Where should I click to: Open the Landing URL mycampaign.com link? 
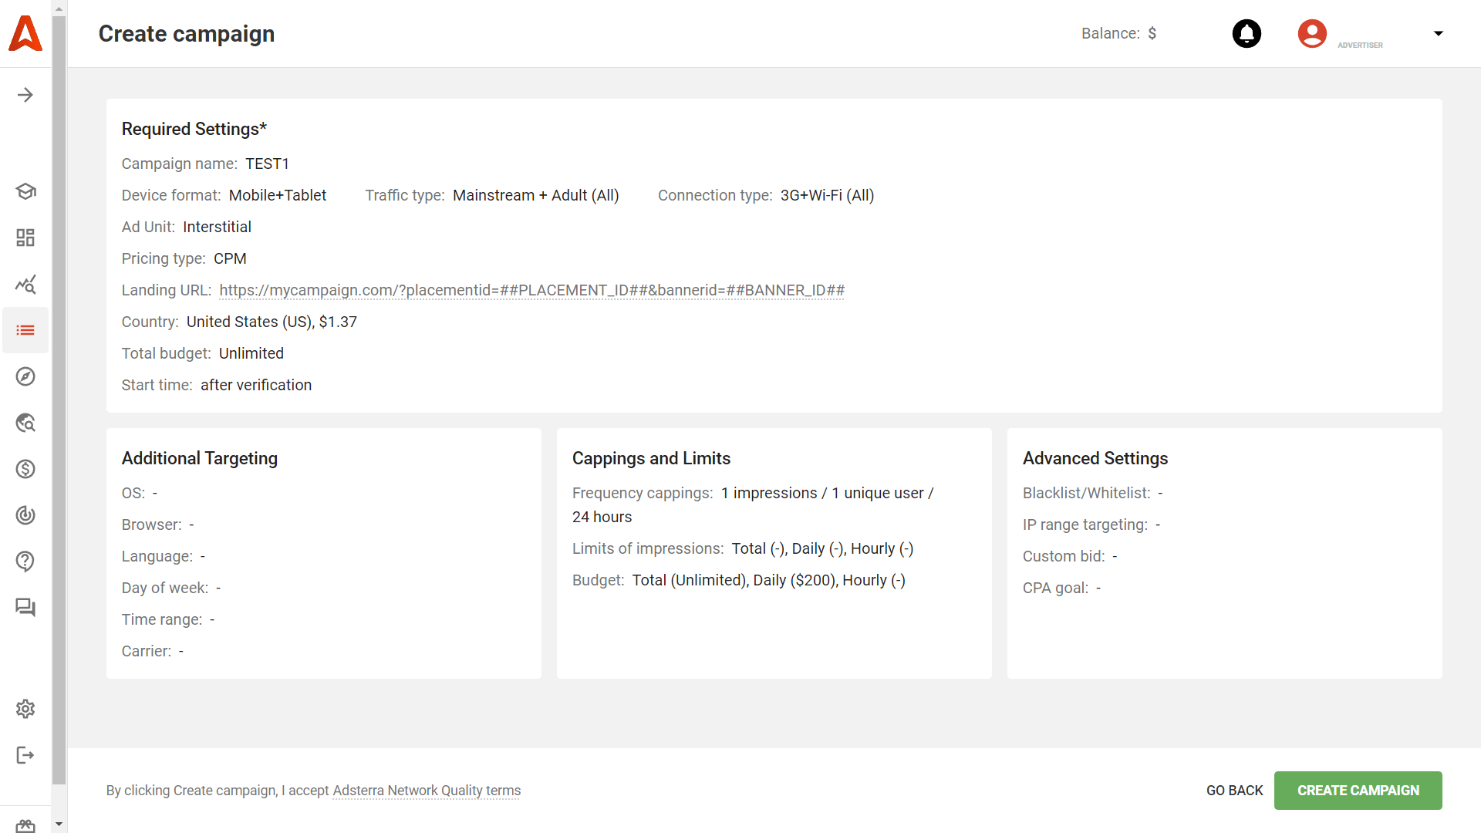[x=531, y=291]
